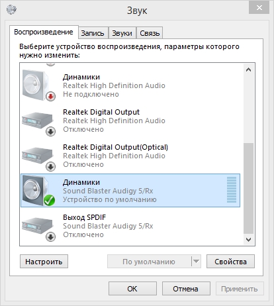Screen dimensions: 274x306
Task: Click the volume level meter bars
Action: tap(232, 190)
